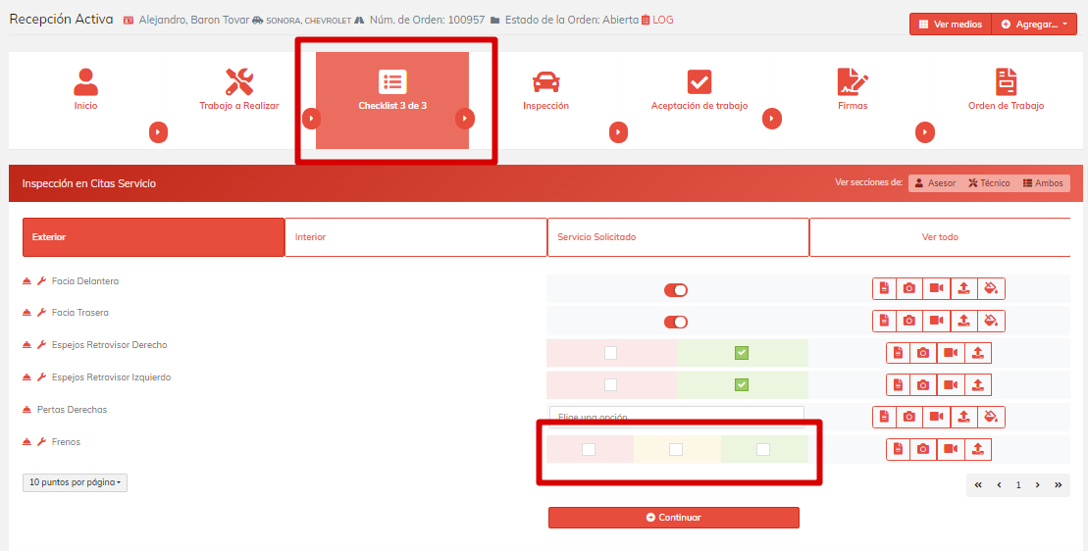Click note icon for Espejos Retrovisor Derecho
The image size is (1088, 551).
[898, 353]
